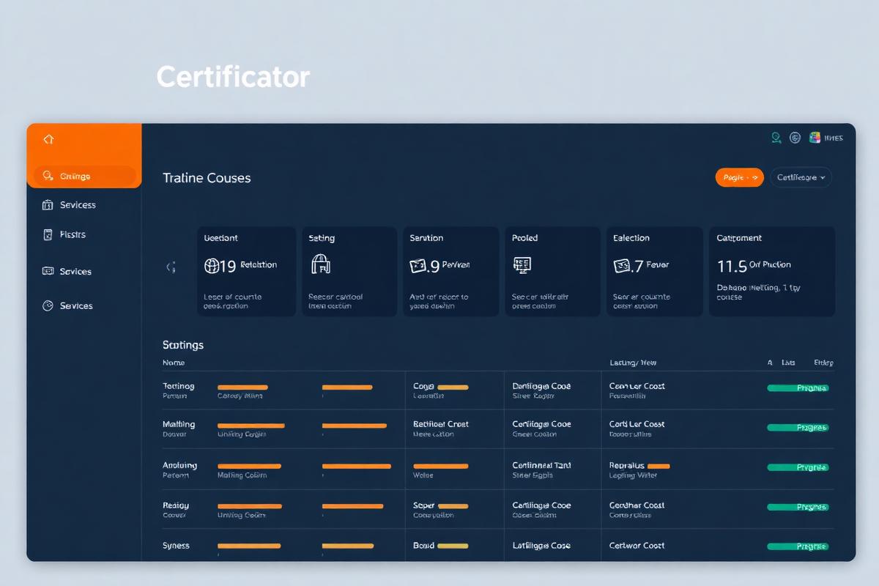The width and height of the screenshot is (879, 586).
Task: Open the Seting summary card
Action: (x=349, y=271)
